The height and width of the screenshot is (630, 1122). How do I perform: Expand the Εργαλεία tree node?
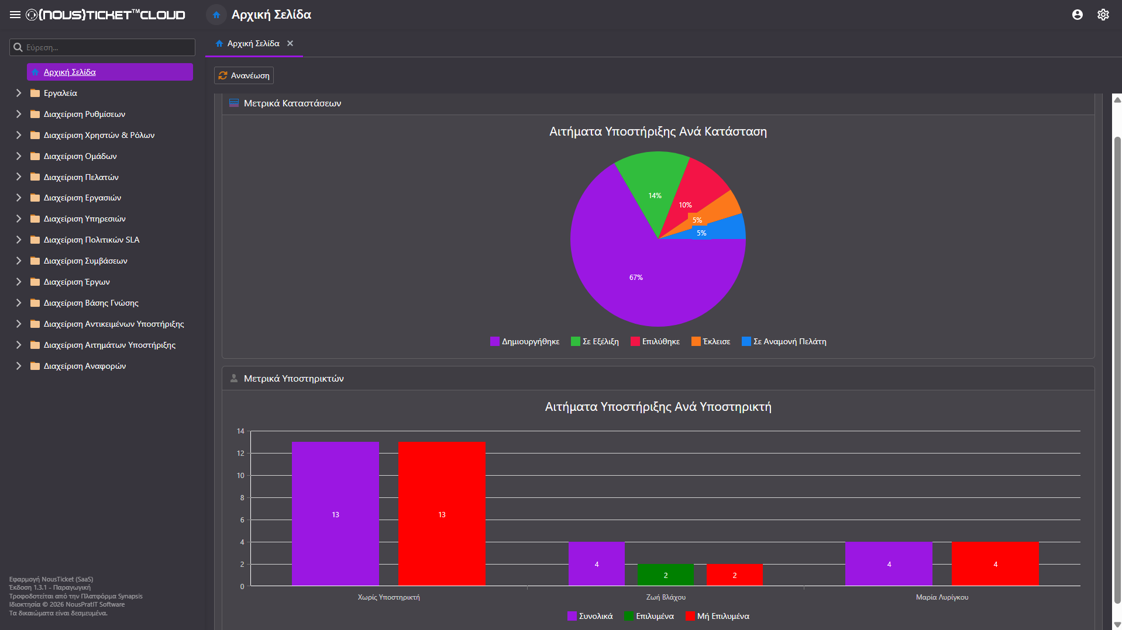point(19,93)
